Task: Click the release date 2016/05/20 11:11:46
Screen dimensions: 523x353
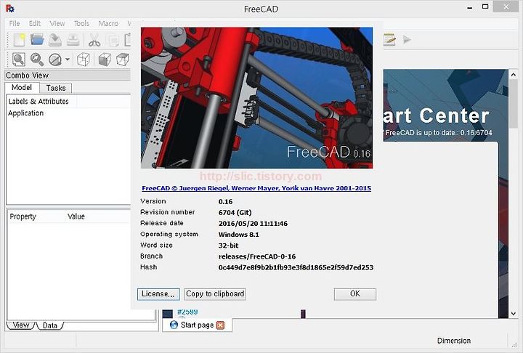Action: pos(253,224)
